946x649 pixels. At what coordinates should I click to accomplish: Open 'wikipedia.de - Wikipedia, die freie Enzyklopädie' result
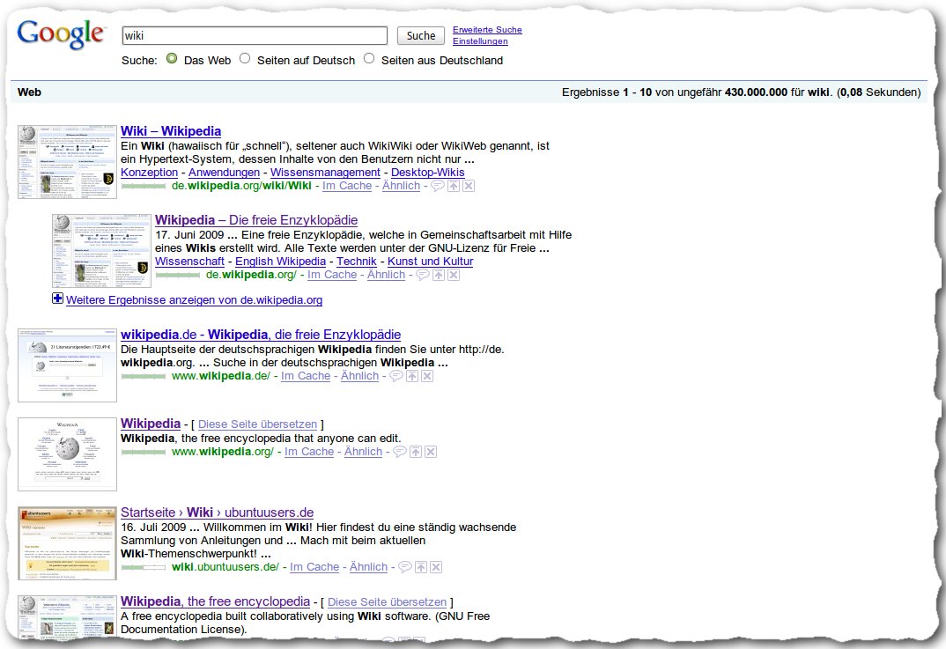point(261,335)
